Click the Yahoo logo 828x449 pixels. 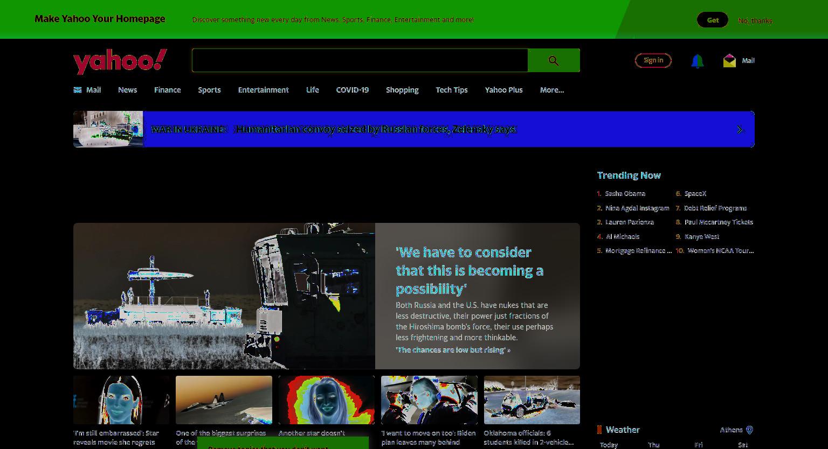pos(120,61)
